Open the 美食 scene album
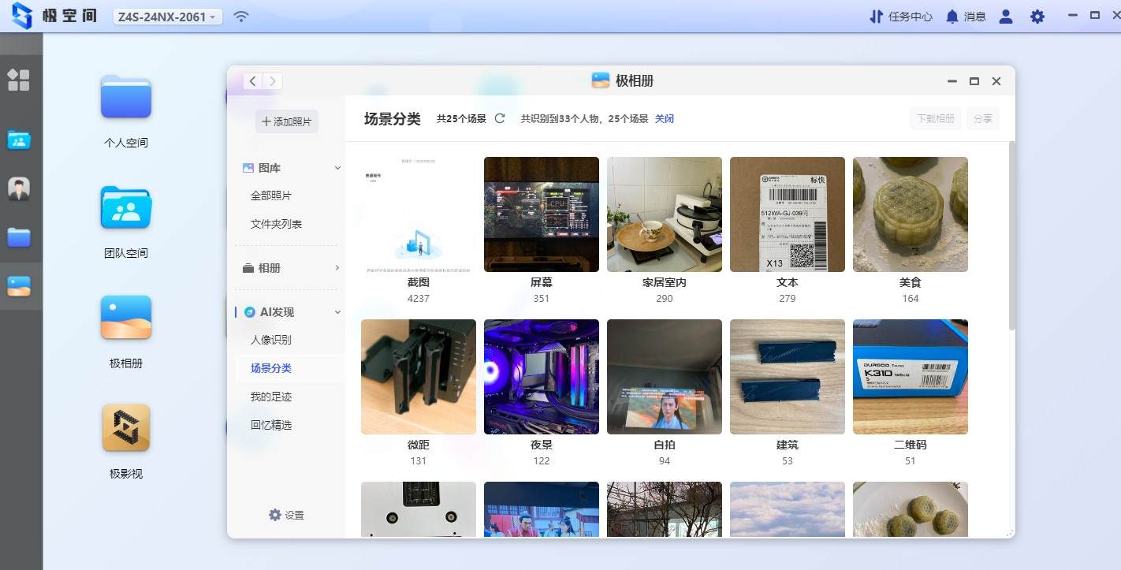This screenshot has width=1121, height=570. [x=910, y=214]
